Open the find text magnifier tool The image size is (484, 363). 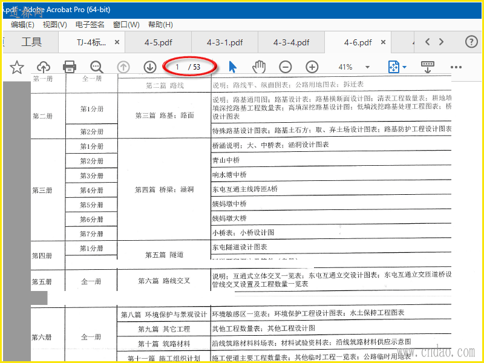[x=96, y=67]
